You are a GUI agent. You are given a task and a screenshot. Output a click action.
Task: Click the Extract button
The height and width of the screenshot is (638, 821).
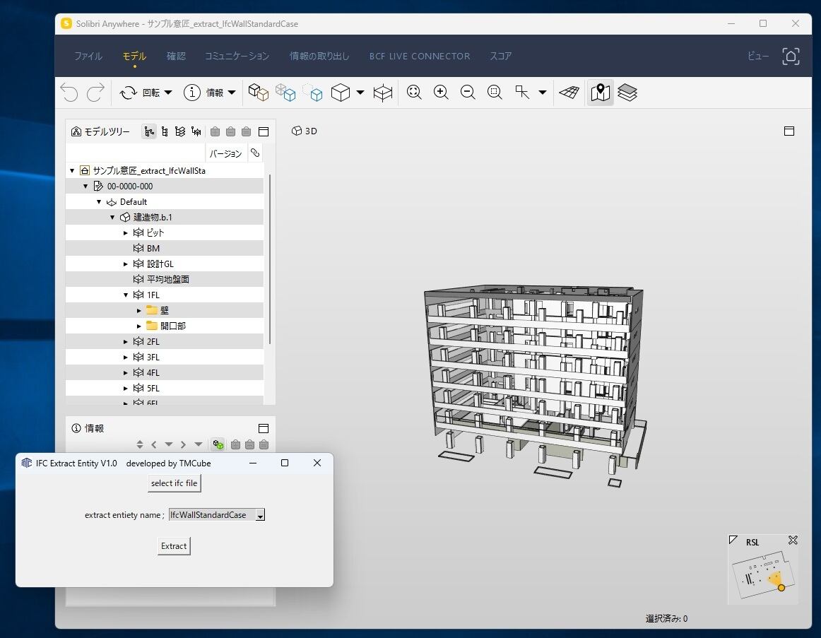point(174,546)
